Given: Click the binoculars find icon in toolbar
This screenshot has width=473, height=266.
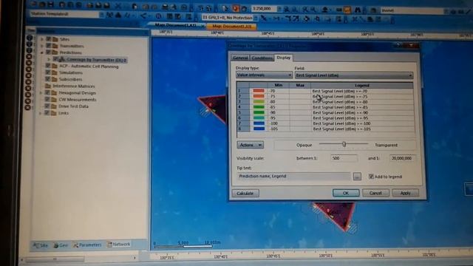Looking at the screenshot, I should click(x=358, y=10).
